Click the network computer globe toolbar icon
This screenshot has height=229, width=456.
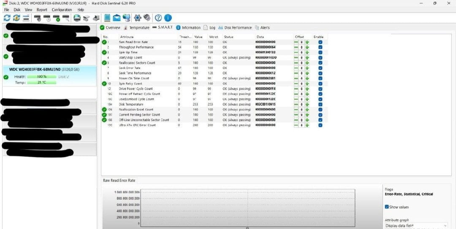(126, 18)
